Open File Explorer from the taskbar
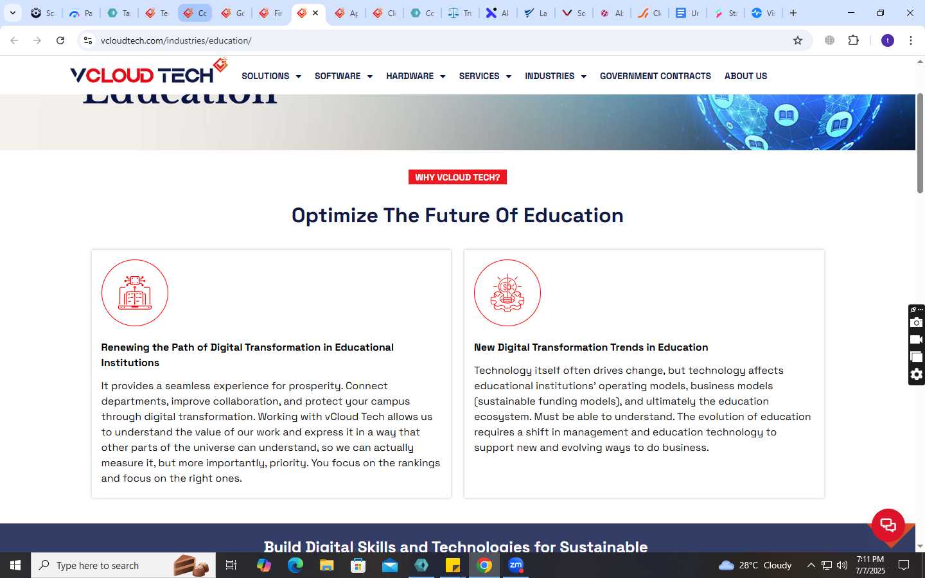This screenshot has height=578, width=925. tap(327, 565)
